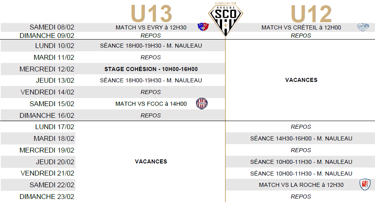Select the U13 Vacances block
The height and width of the screenshot is (203, 375).
click(x=151, y=161)
